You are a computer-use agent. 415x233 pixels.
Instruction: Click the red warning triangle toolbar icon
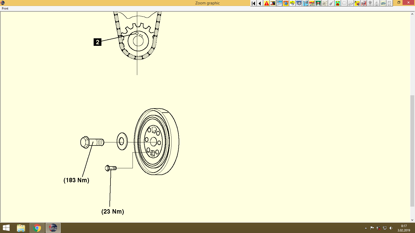267,3
